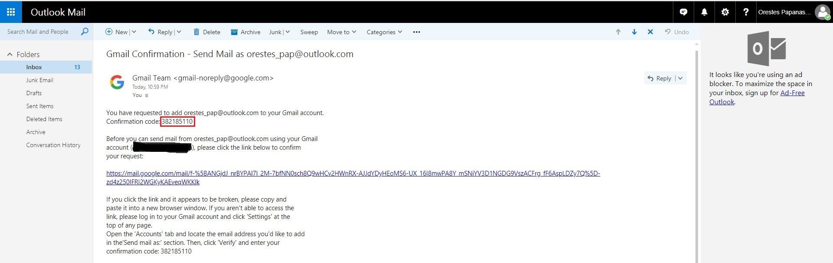Click the Reply button in message header
The image size is (833, 263).
(x=659, y=78)
